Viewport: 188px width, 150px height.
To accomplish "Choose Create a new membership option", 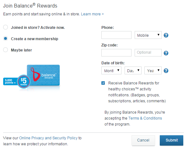I will point(6,39).
